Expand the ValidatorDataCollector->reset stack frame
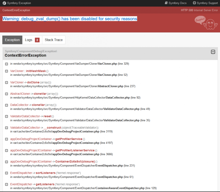 click(x=6, y=116)
